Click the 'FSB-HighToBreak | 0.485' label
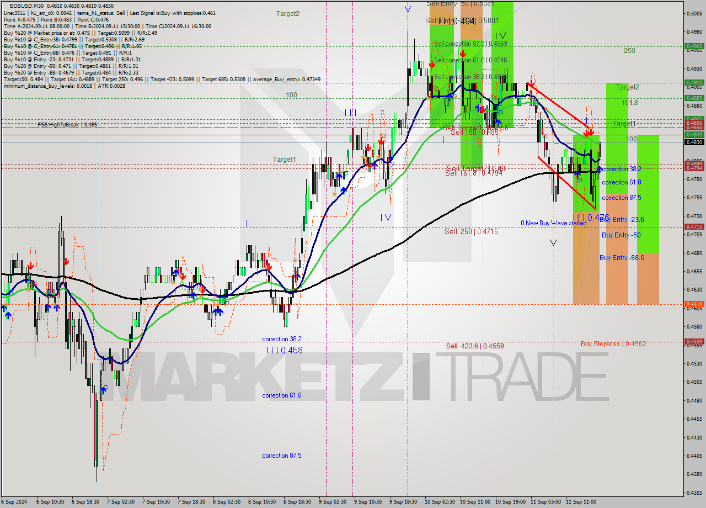 click(67, 125)
